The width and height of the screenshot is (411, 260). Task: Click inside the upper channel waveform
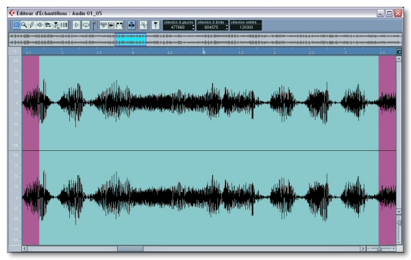[209, 103]
